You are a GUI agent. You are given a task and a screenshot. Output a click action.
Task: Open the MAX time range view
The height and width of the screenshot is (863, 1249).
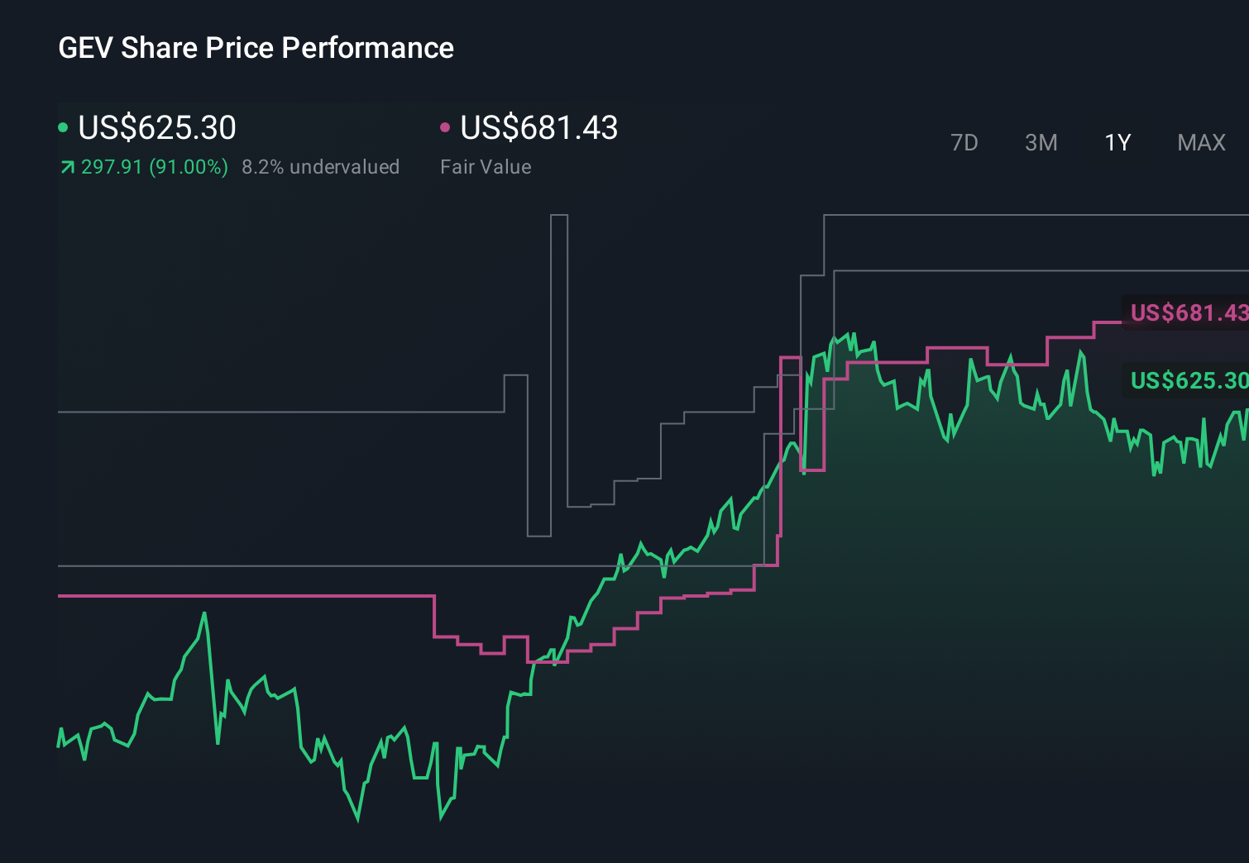click(1200, 142)
